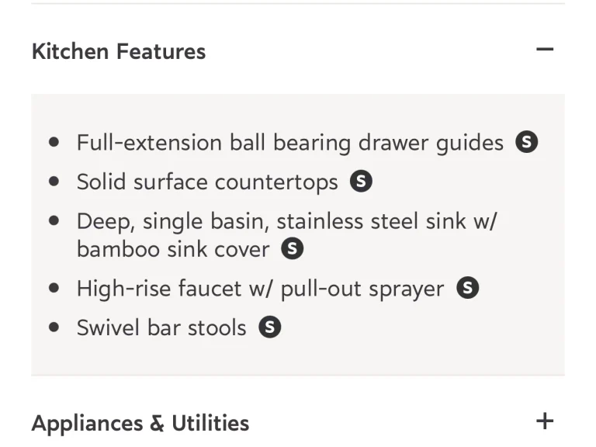The width and height of the screenshot is (596, 447).
Task: Click the Appliances & Utilities heading
Action: tap(140, 423)
